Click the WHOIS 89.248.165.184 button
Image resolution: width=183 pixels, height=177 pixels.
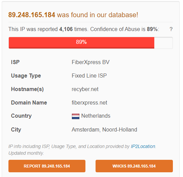134,166
